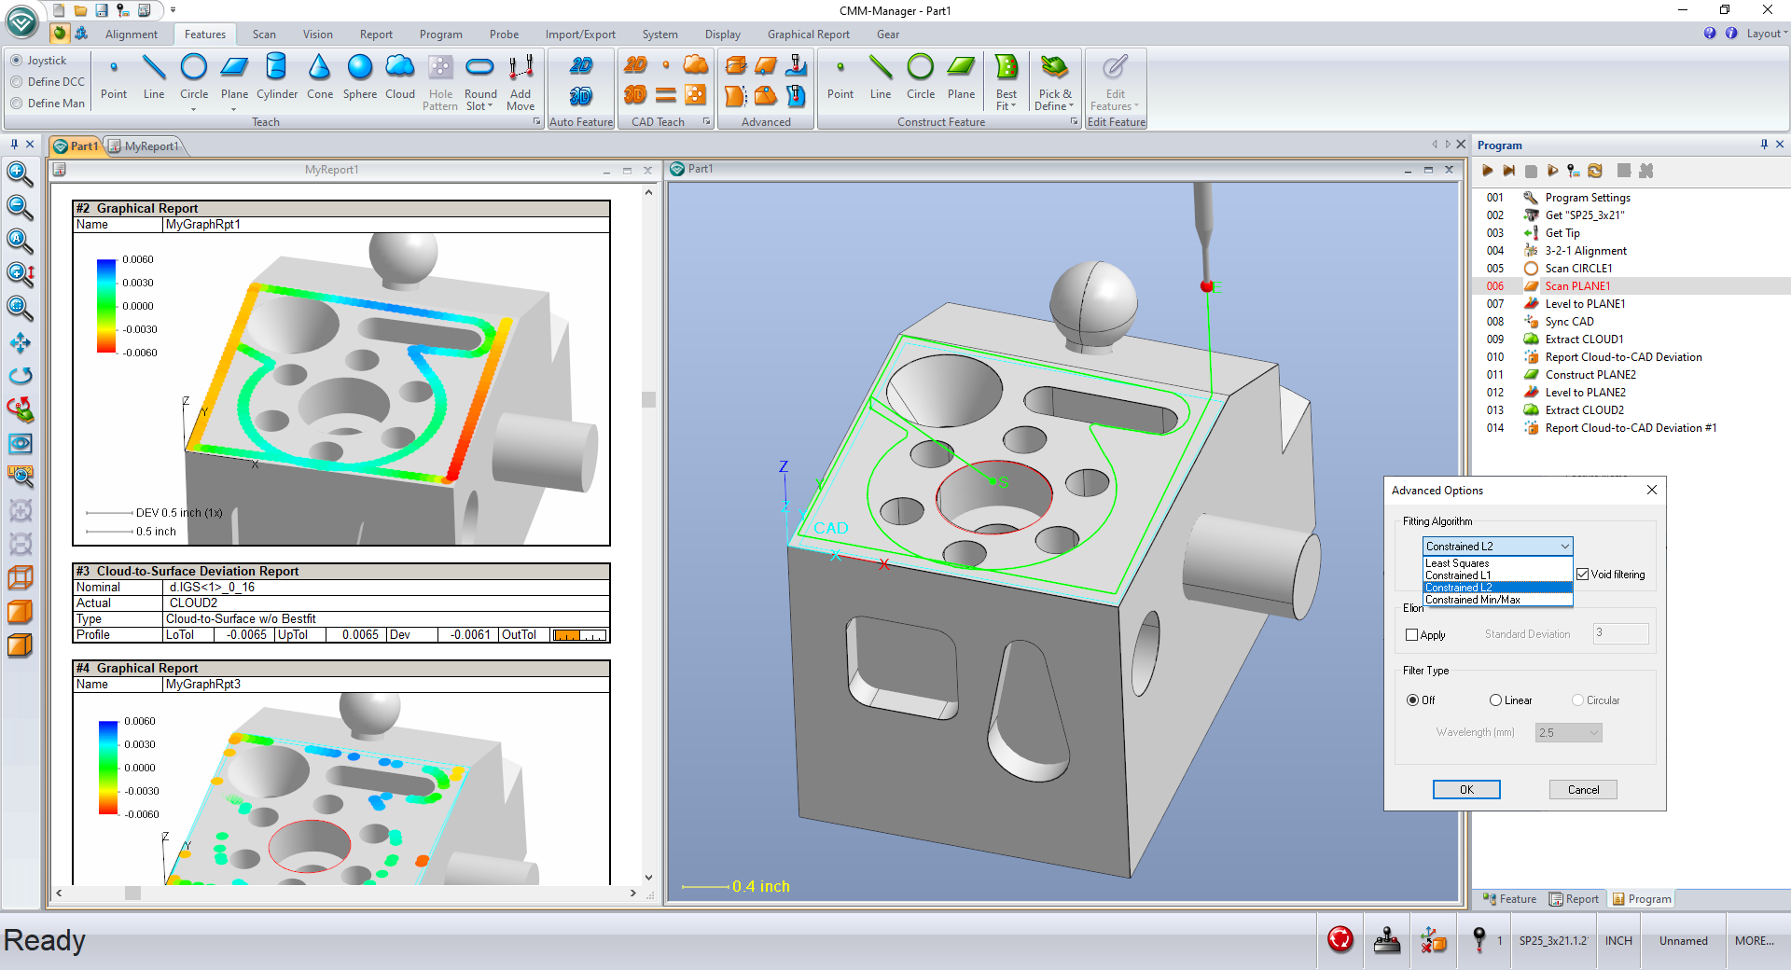Click OK in Advanced Options dialog

1466,790
